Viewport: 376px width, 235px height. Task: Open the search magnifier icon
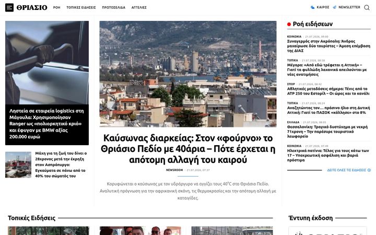click(367, 7)
